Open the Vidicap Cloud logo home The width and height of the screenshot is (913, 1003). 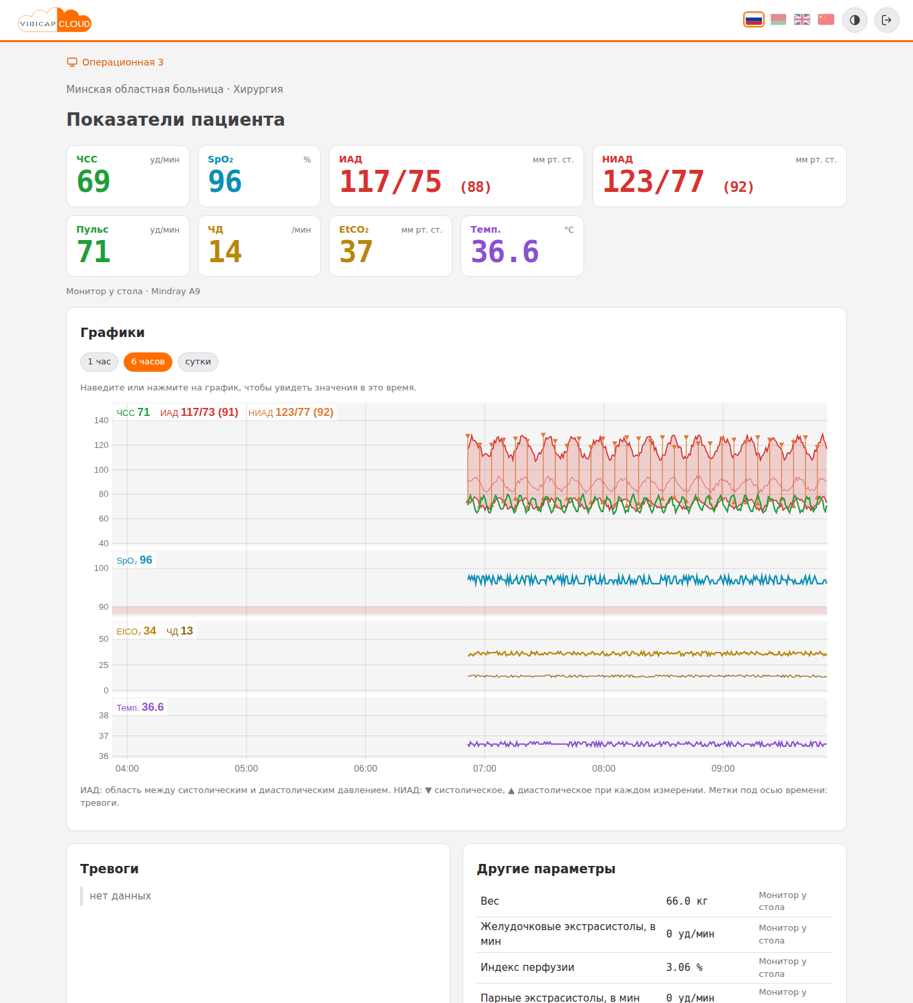coord(55,20)
